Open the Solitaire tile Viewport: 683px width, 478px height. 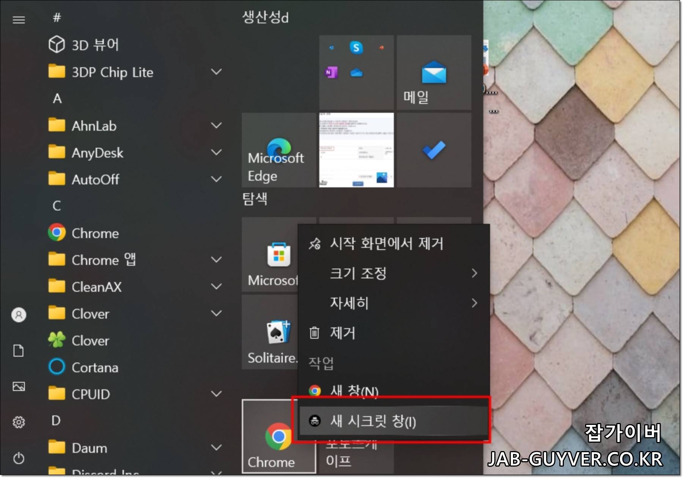pos(270,332)
